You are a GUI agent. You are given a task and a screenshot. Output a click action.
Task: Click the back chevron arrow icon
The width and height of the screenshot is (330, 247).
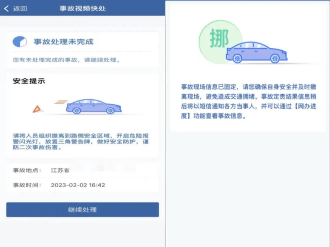6,9
